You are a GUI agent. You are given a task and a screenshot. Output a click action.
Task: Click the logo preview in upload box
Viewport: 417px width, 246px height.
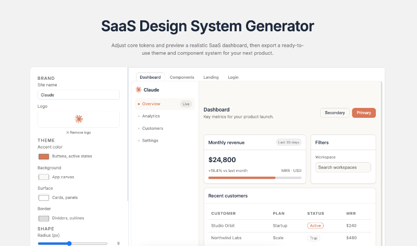[x=79, y=119]
